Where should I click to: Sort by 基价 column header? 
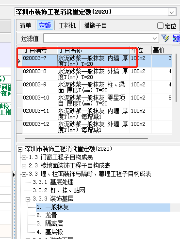pyautogui.click(x=162, y=50)
